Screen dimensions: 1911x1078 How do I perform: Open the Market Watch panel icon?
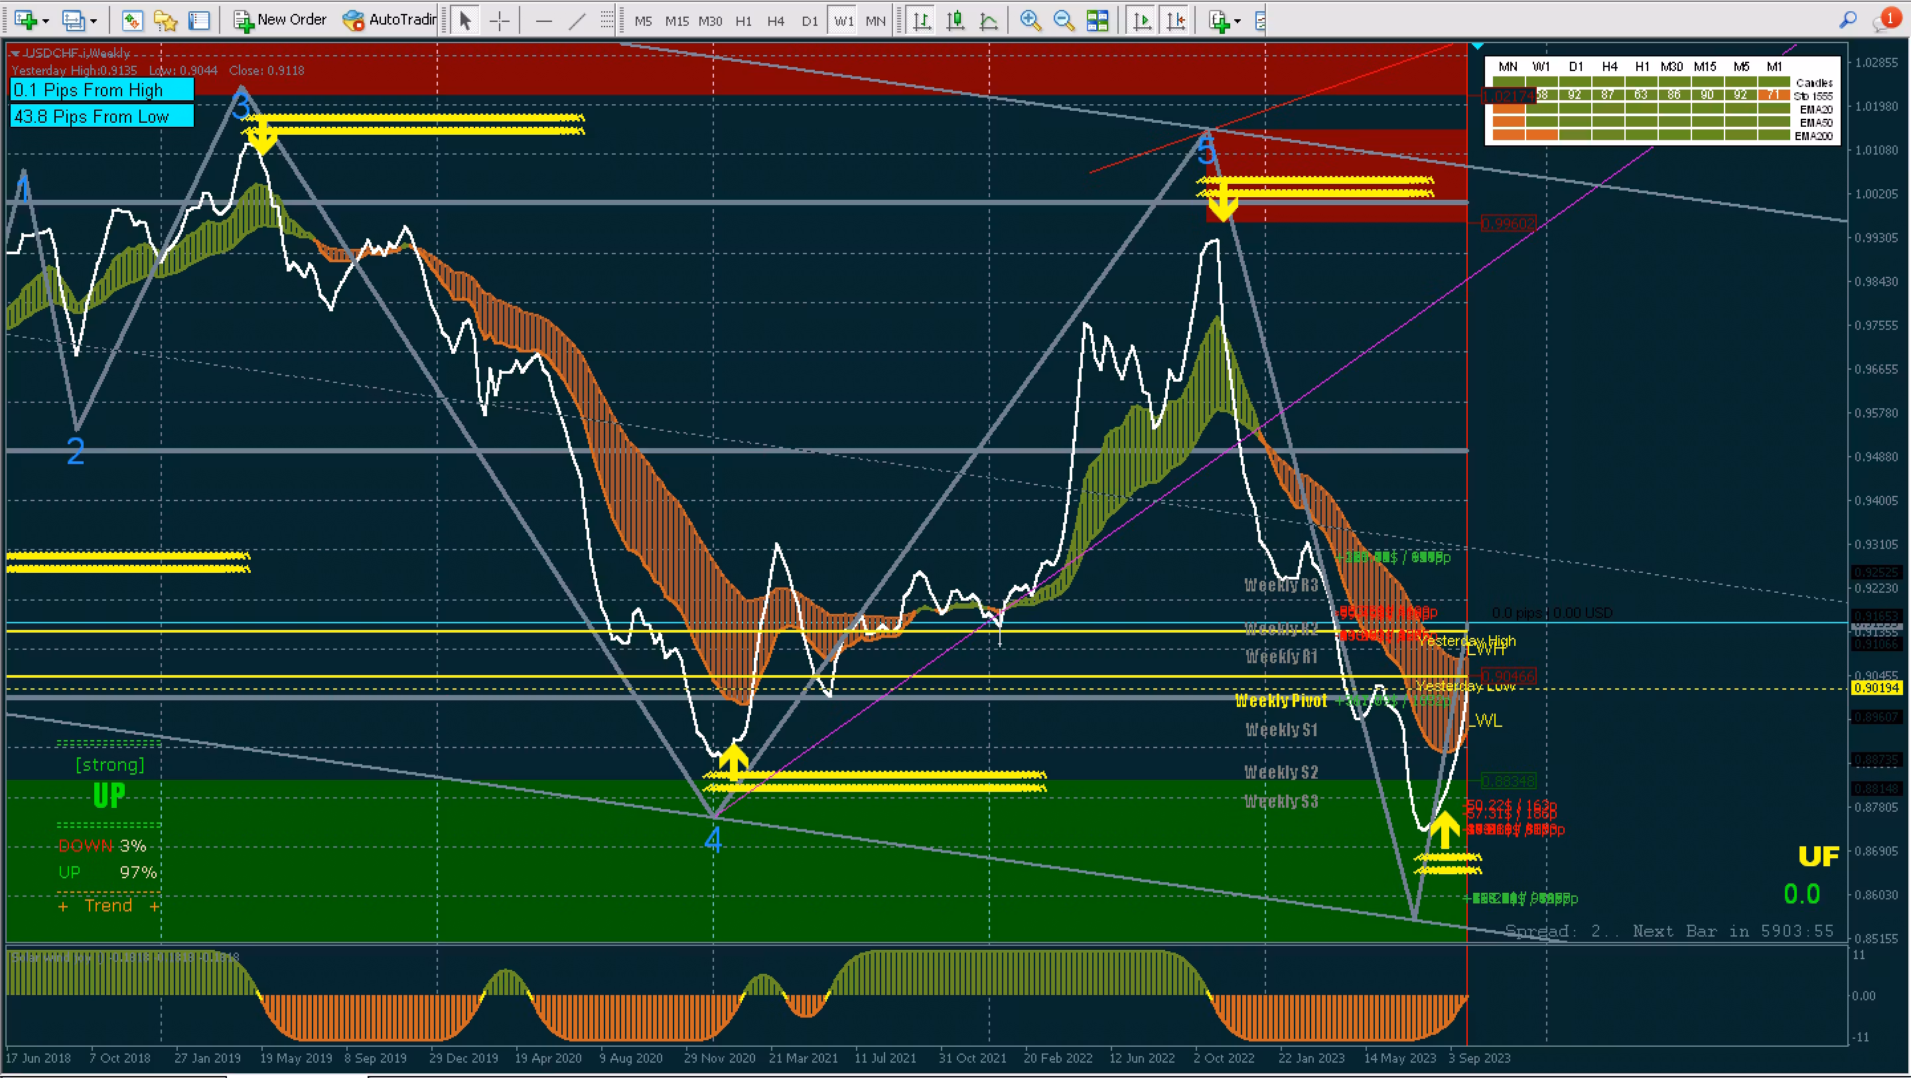pos(133,20)
